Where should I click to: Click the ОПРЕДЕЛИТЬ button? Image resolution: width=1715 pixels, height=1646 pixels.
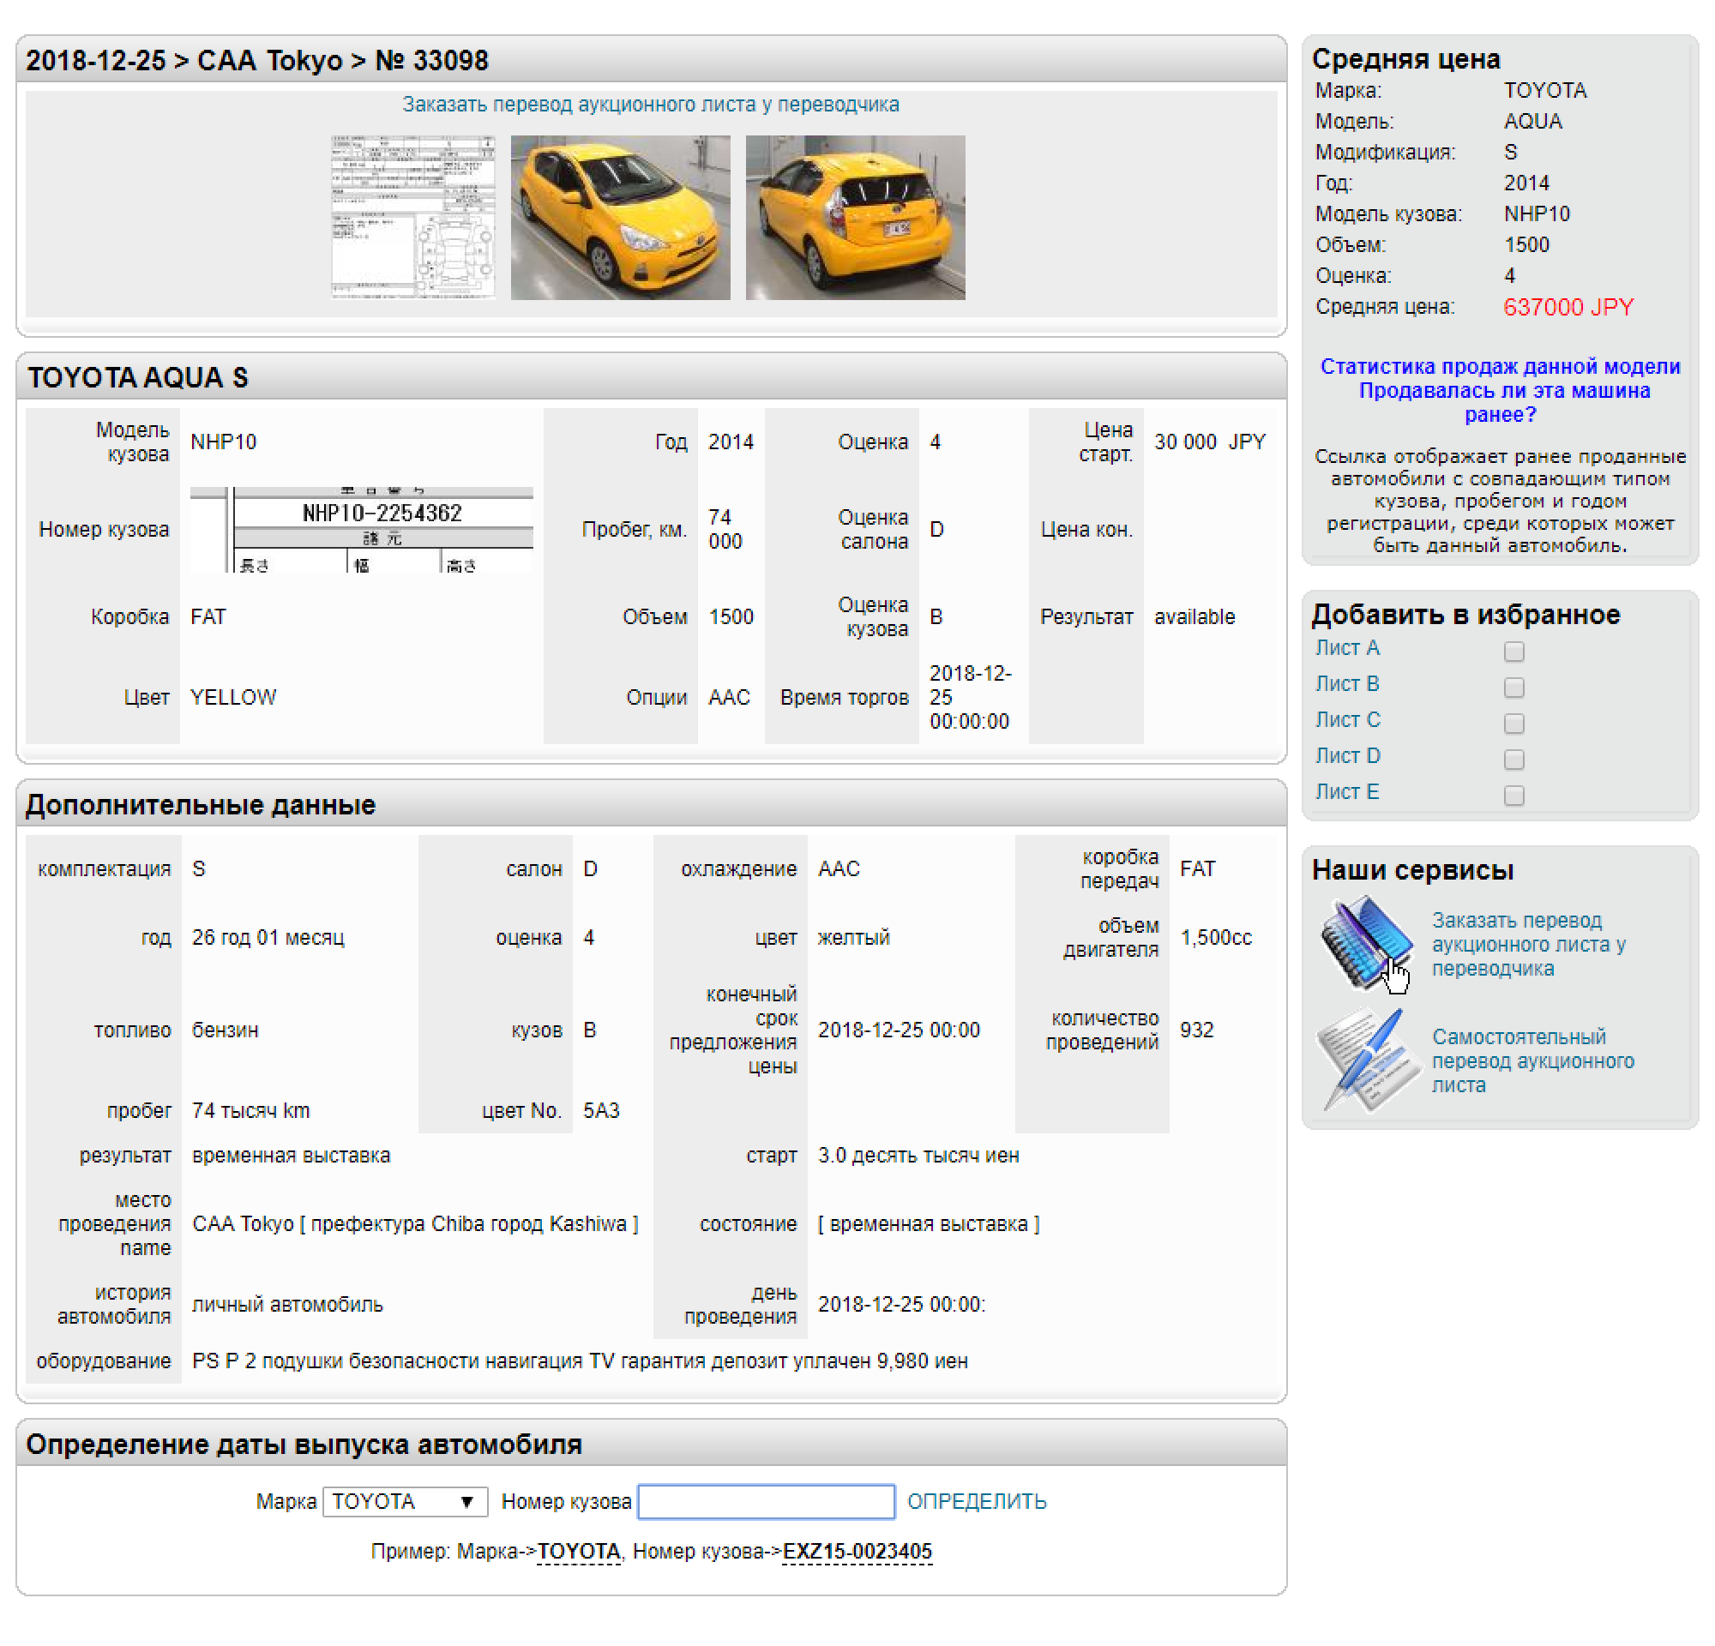click(977, 1501)
